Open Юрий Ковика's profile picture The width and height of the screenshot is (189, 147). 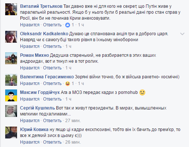11,133
